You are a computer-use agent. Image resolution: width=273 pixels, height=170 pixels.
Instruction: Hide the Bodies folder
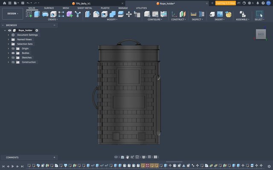(x=13, y=53)
